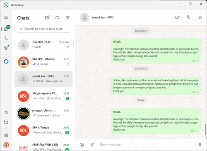
Task: Open contact info via rezeki_tas header name
Action: (x=103, y=17)
